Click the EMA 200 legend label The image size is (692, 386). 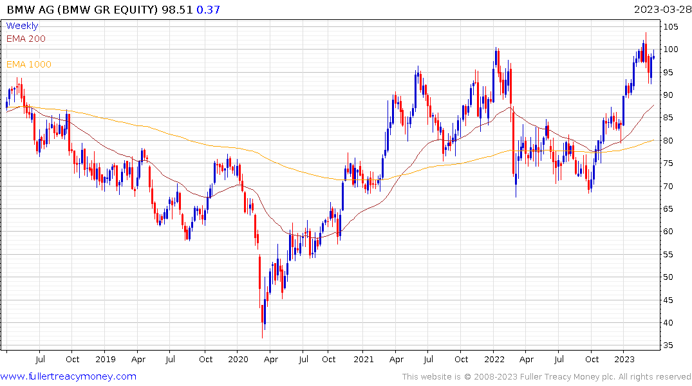click(x=26, y=39)
